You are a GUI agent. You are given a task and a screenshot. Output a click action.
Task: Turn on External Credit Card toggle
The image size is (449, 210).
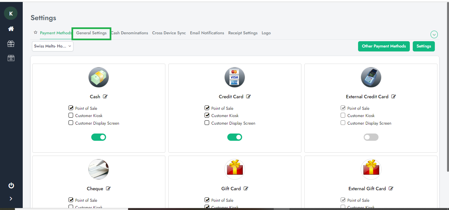pos(371,137)
